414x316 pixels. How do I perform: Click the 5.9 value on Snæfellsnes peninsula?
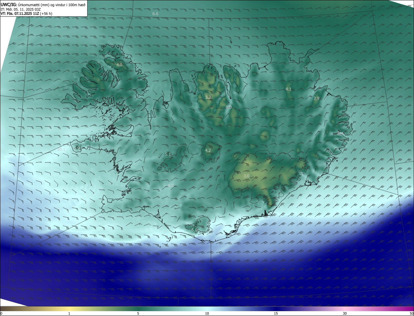[x=77, y=148]
